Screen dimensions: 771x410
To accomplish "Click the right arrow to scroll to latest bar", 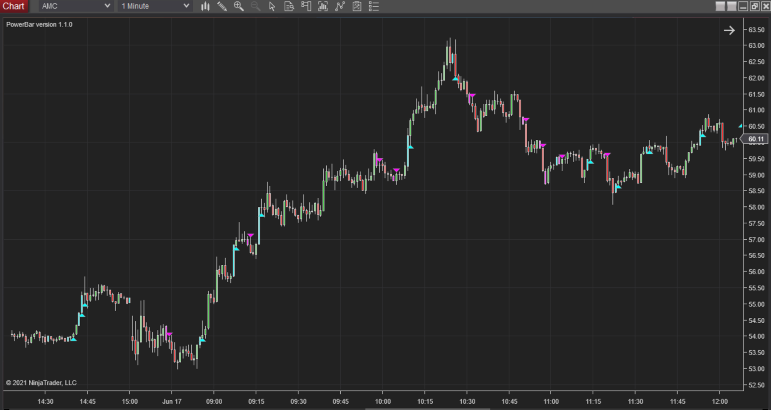I will (x=729, y=30).
